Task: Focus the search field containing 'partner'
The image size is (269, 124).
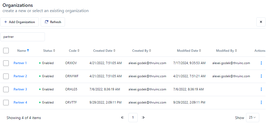Action: (23, 37)
